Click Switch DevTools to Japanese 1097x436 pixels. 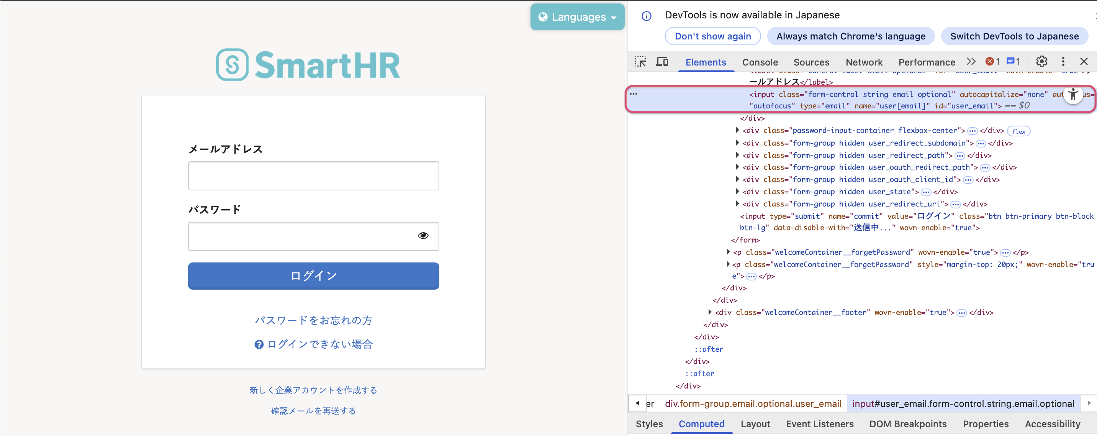click(x=1014, y=36)
